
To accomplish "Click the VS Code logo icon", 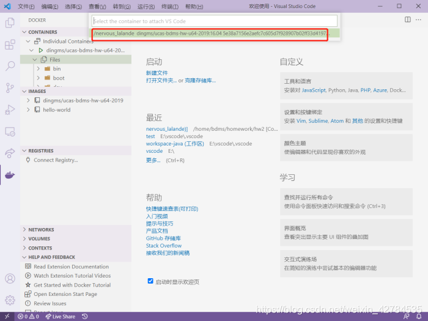I will click(7, 6).
